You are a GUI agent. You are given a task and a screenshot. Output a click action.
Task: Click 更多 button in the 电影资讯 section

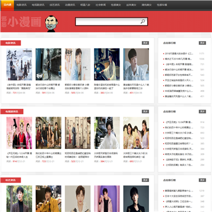[x=145, y=43]
